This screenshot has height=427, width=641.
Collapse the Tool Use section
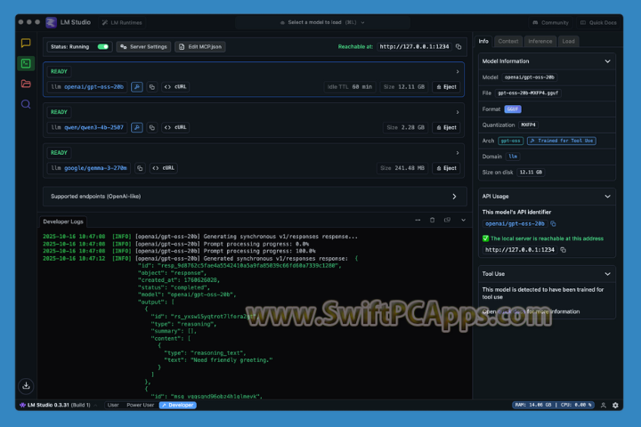[x=607, y=274]
